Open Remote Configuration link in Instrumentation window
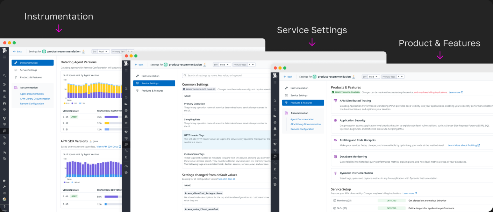Viewport: 493px width, 212px height. 32,104
